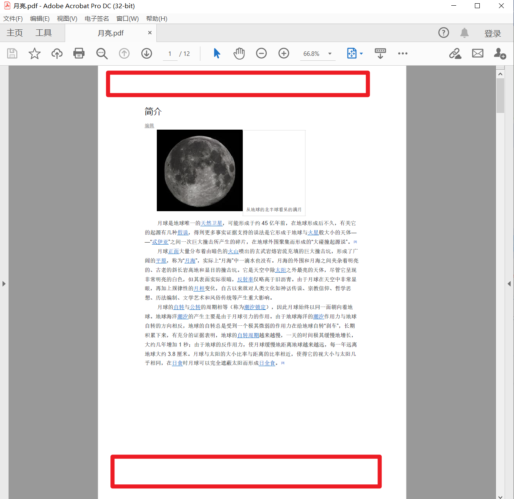Zoom in using the plus icon

click(x=283, y=53)
